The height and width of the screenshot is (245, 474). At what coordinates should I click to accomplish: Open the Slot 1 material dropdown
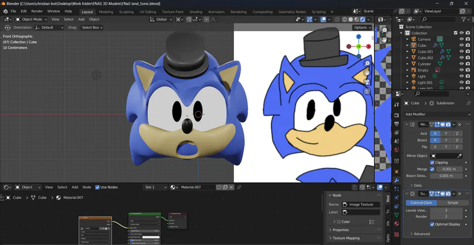(155, 187)
